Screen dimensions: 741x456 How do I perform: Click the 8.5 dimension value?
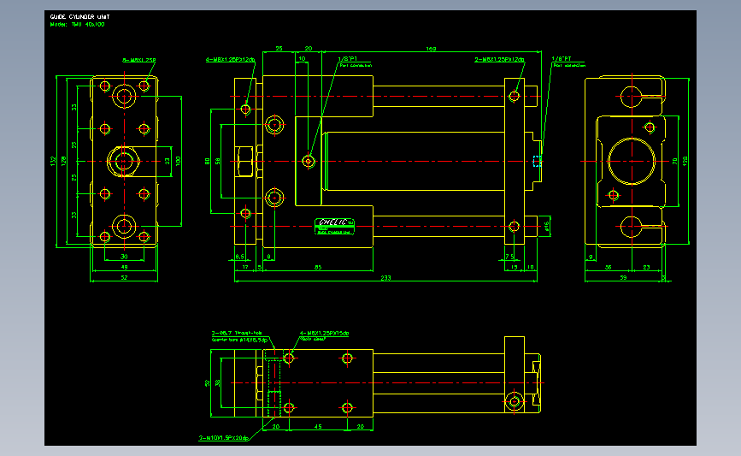click(239, 257)
